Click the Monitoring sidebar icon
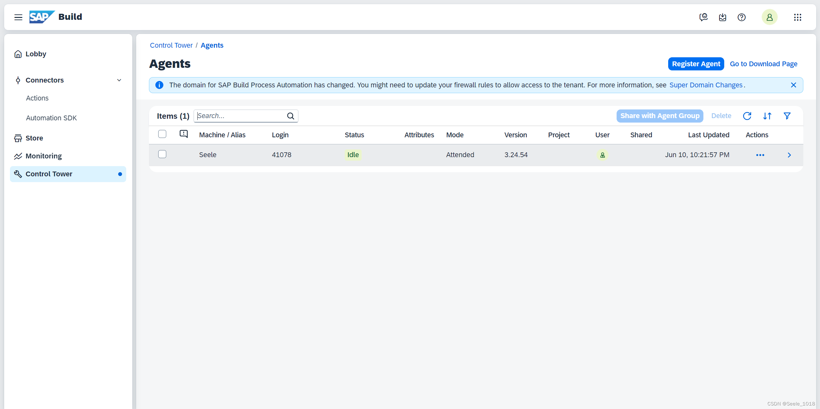This screenshot has width=820, height=409. tap(18, 156)
